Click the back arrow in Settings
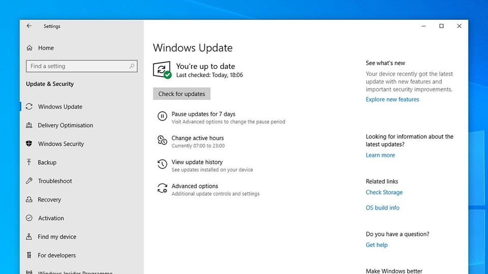 coord(29,26)
